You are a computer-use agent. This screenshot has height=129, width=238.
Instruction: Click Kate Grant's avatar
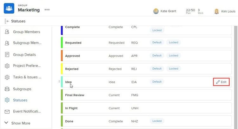(156, 11)
